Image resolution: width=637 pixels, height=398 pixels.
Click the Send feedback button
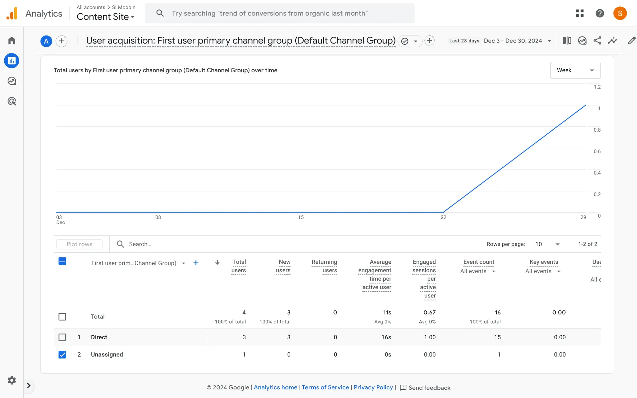coord(425,388)
